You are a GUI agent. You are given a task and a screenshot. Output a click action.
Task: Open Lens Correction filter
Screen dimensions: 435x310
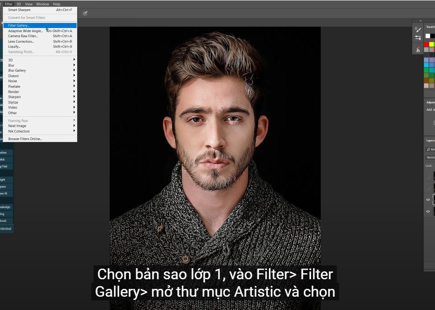pos(40,41)
